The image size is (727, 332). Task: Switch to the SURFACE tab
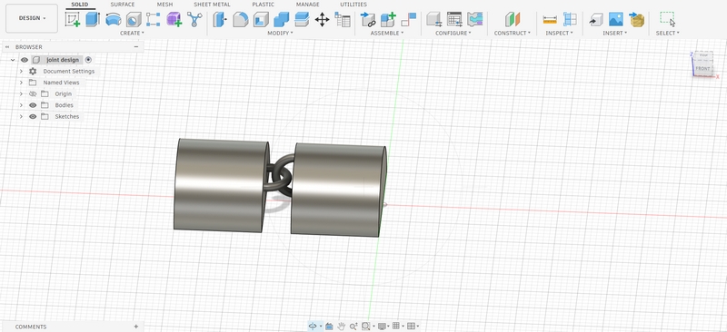(123, 5)
